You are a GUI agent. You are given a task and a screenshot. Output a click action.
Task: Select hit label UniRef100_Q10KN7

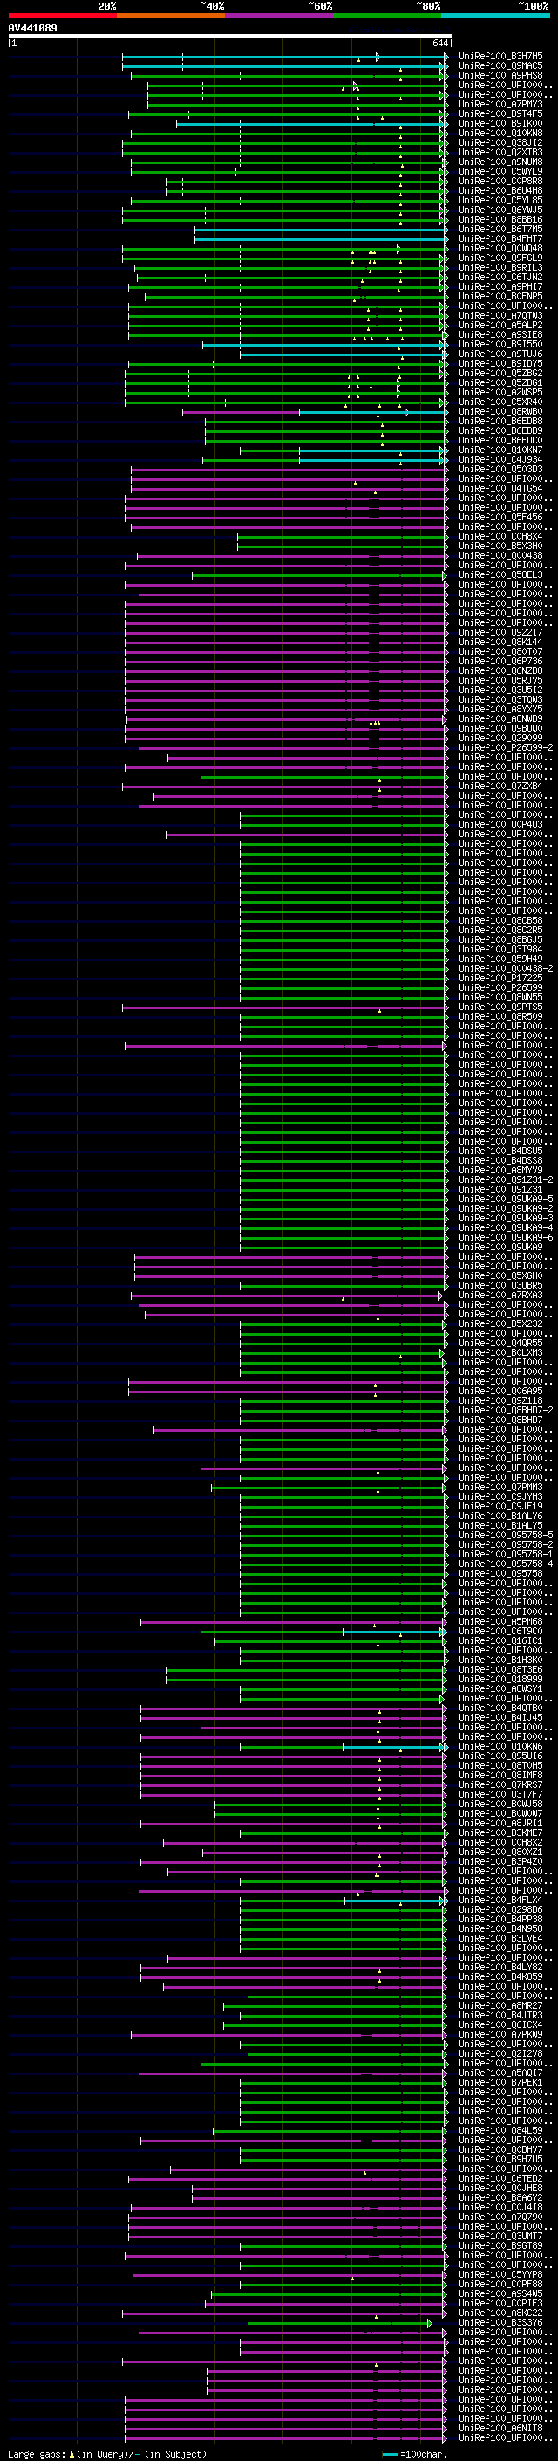click(500, 450)
